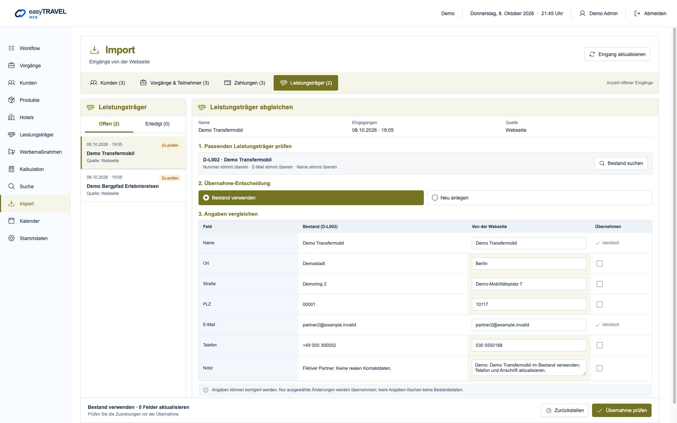This screenshot has height=423, width=677.
Task: Select the Bestand verwenden option
Action: (x=311, y=198)
